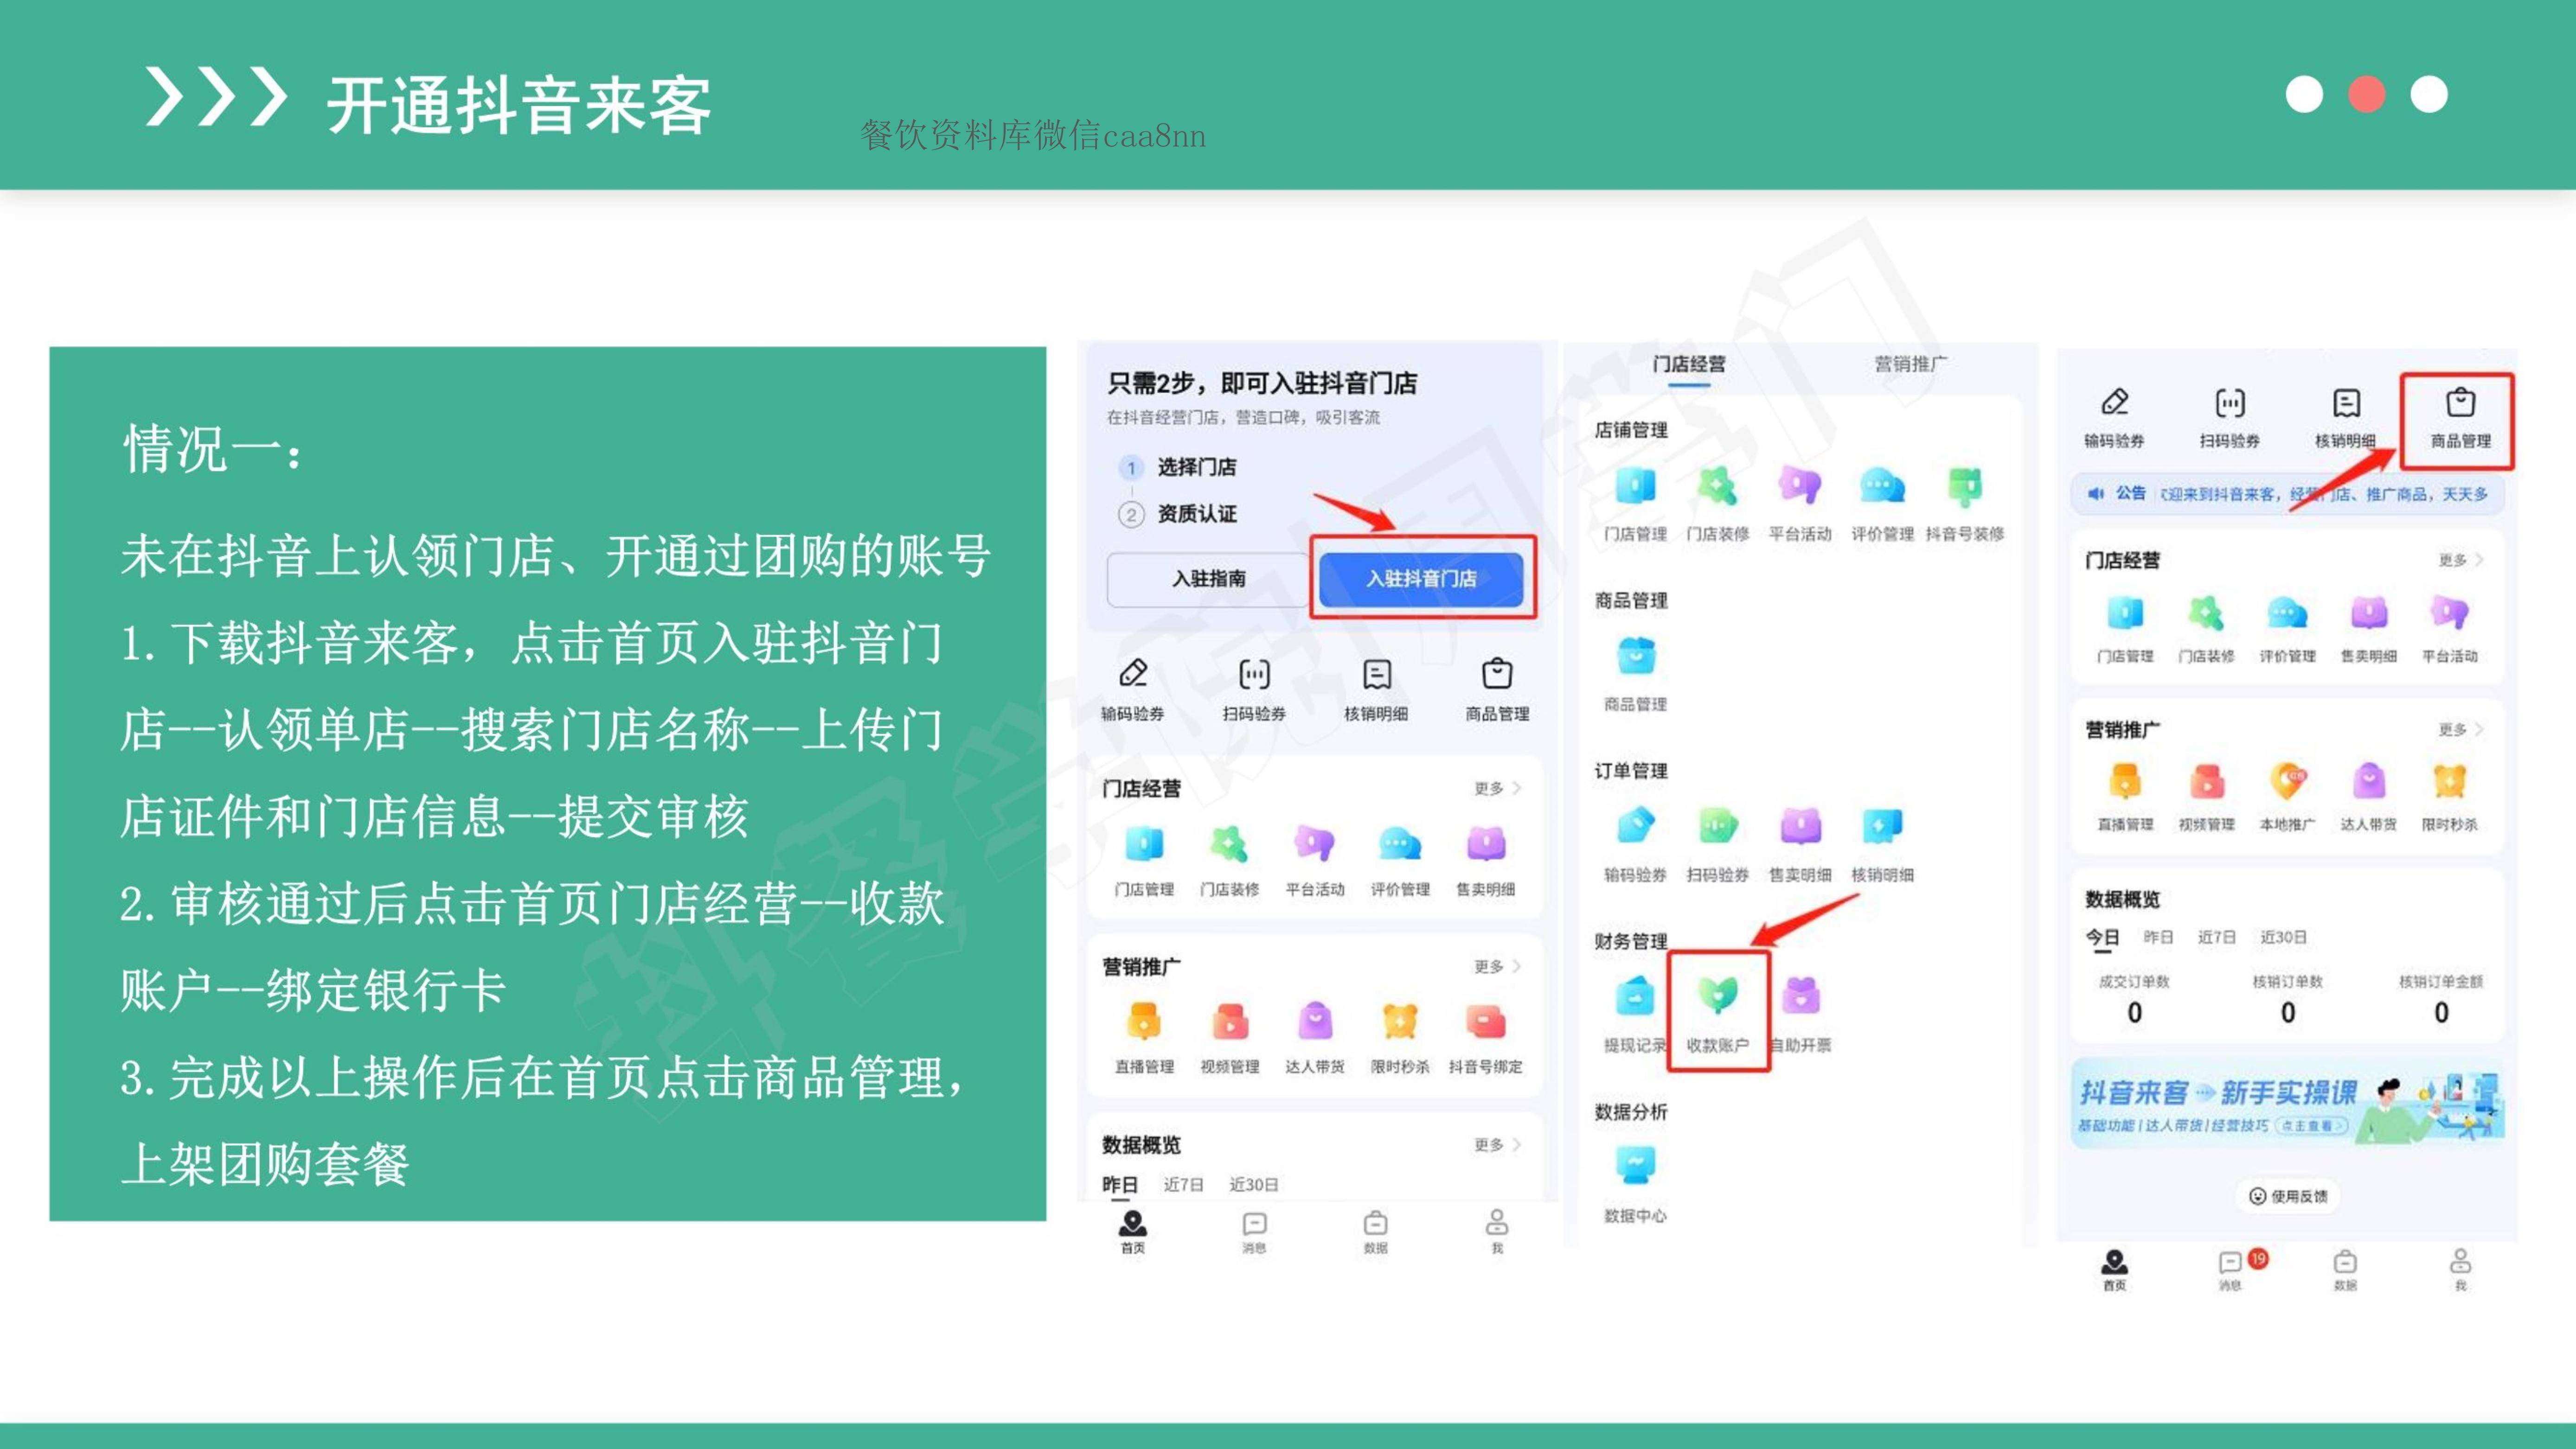Open 数据 nav icon in left phone's bottom bar
2576x1449 pixels.
tap(1376, 1231)
